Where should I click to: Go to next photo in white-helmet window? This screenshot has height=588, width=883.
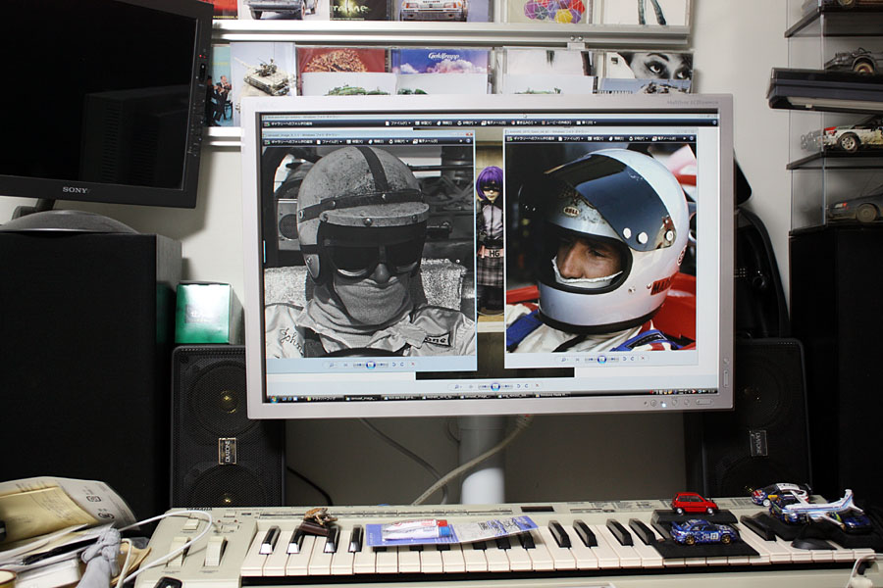(x=613, y=359)
